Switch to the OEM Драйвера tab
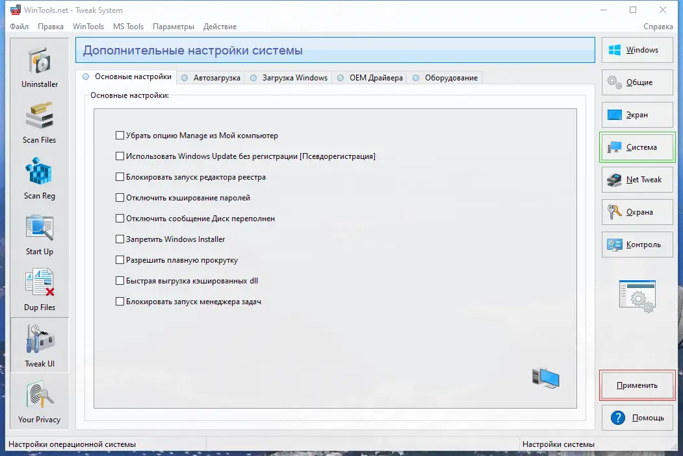This screenshot has height=456, width=683. tap(370, 78)
